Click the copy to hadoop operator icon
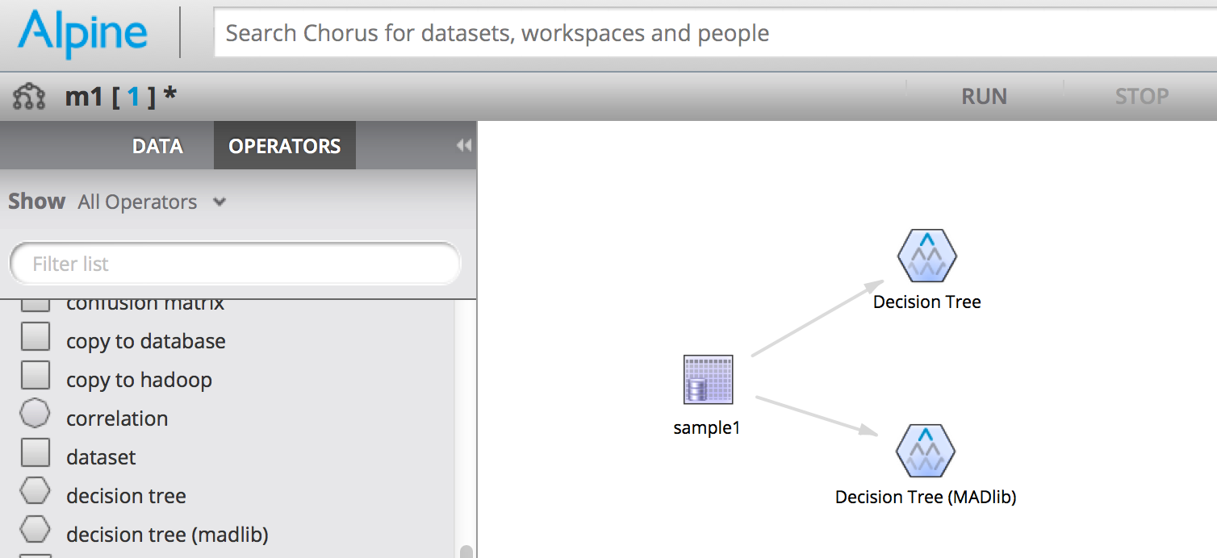This screenshot has height=558, width=1217. [36, 376]
